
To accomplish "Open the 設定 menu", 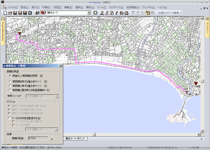I will tap(25, 7).
